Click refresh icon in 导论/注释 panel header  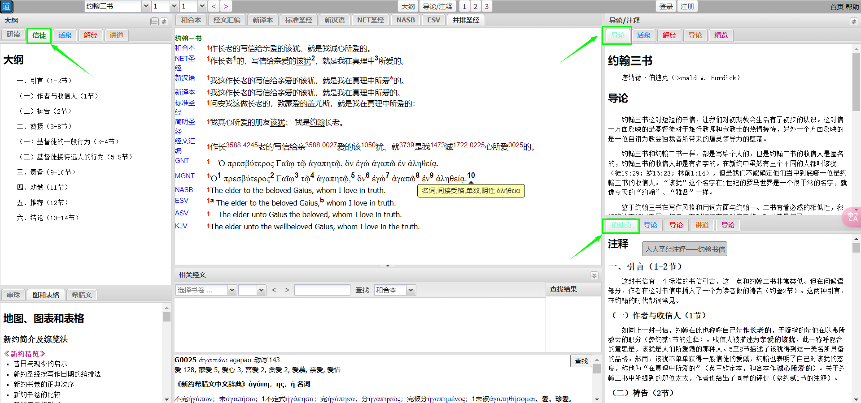coord(853,21)
